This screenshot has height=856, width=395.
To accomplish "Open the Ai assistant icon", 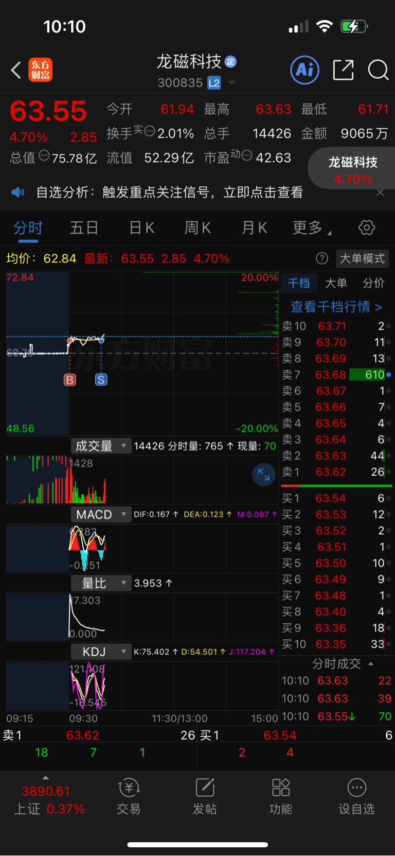I will coord(304,69).
